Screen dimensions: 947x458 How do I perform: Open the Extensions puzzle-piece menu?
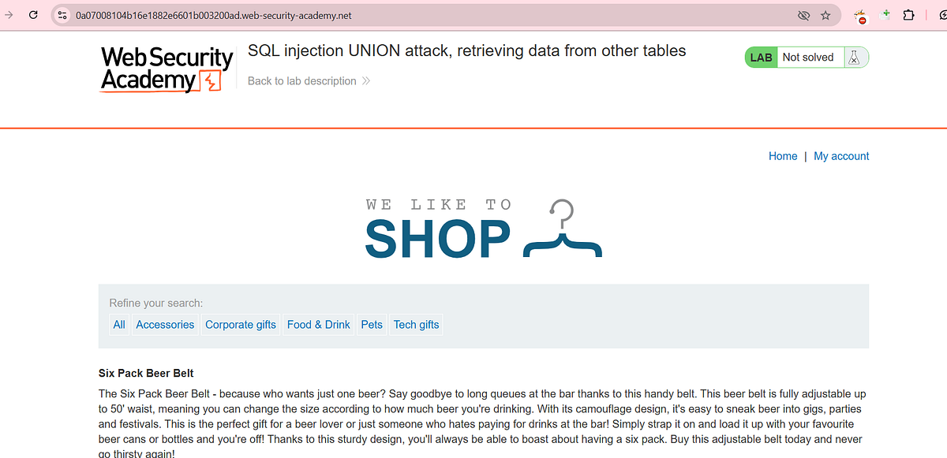908,14
